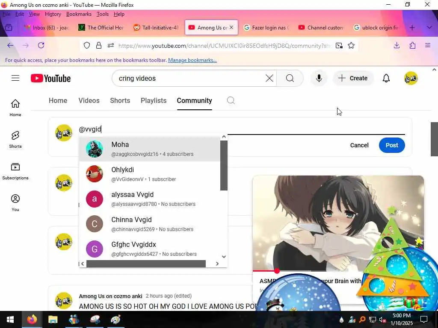This screenshot has width=438, height=328.
Task: Search within channel magnifier icon
Action: pos(231,100)
